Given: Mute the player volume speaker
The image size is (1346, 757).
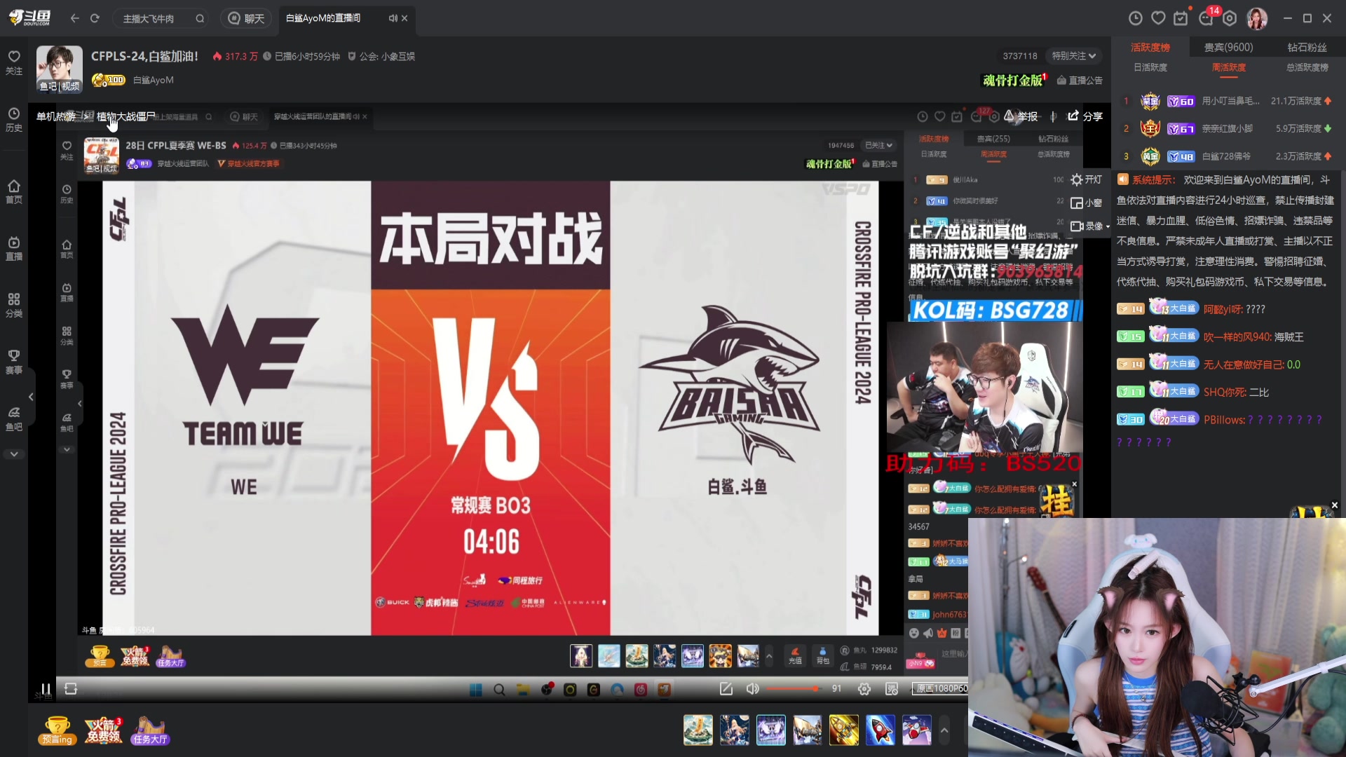Looking at the screenshot, I should pos(752,689).
